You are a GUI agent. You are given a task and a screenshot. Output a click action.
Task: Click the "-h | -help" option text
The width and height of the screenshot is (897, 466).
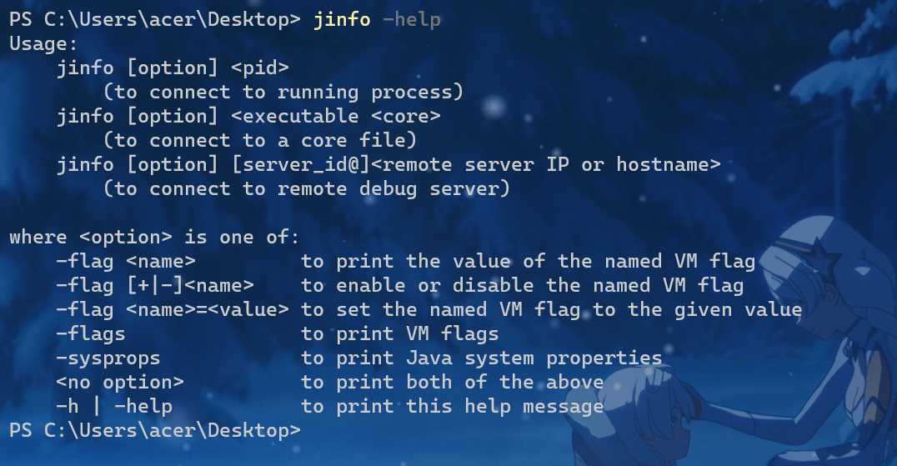(x=113, y=407)
